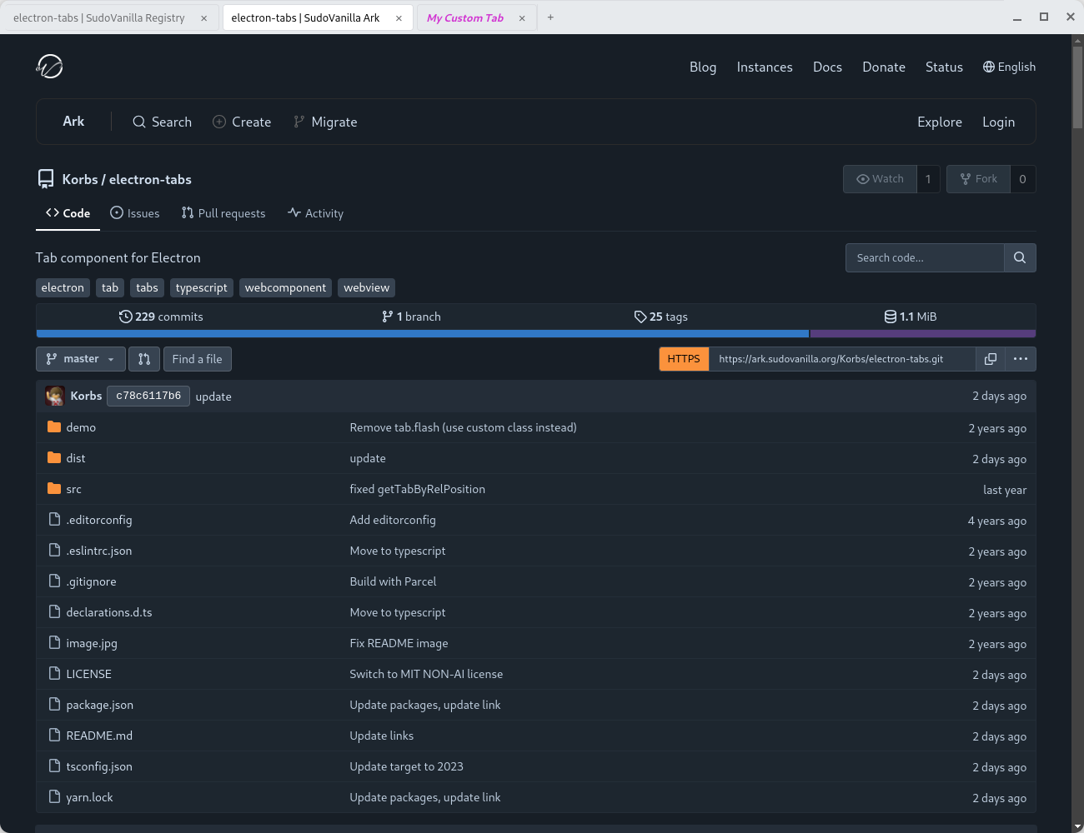
Task: Open the Blog link
Action: click(703, 67)
